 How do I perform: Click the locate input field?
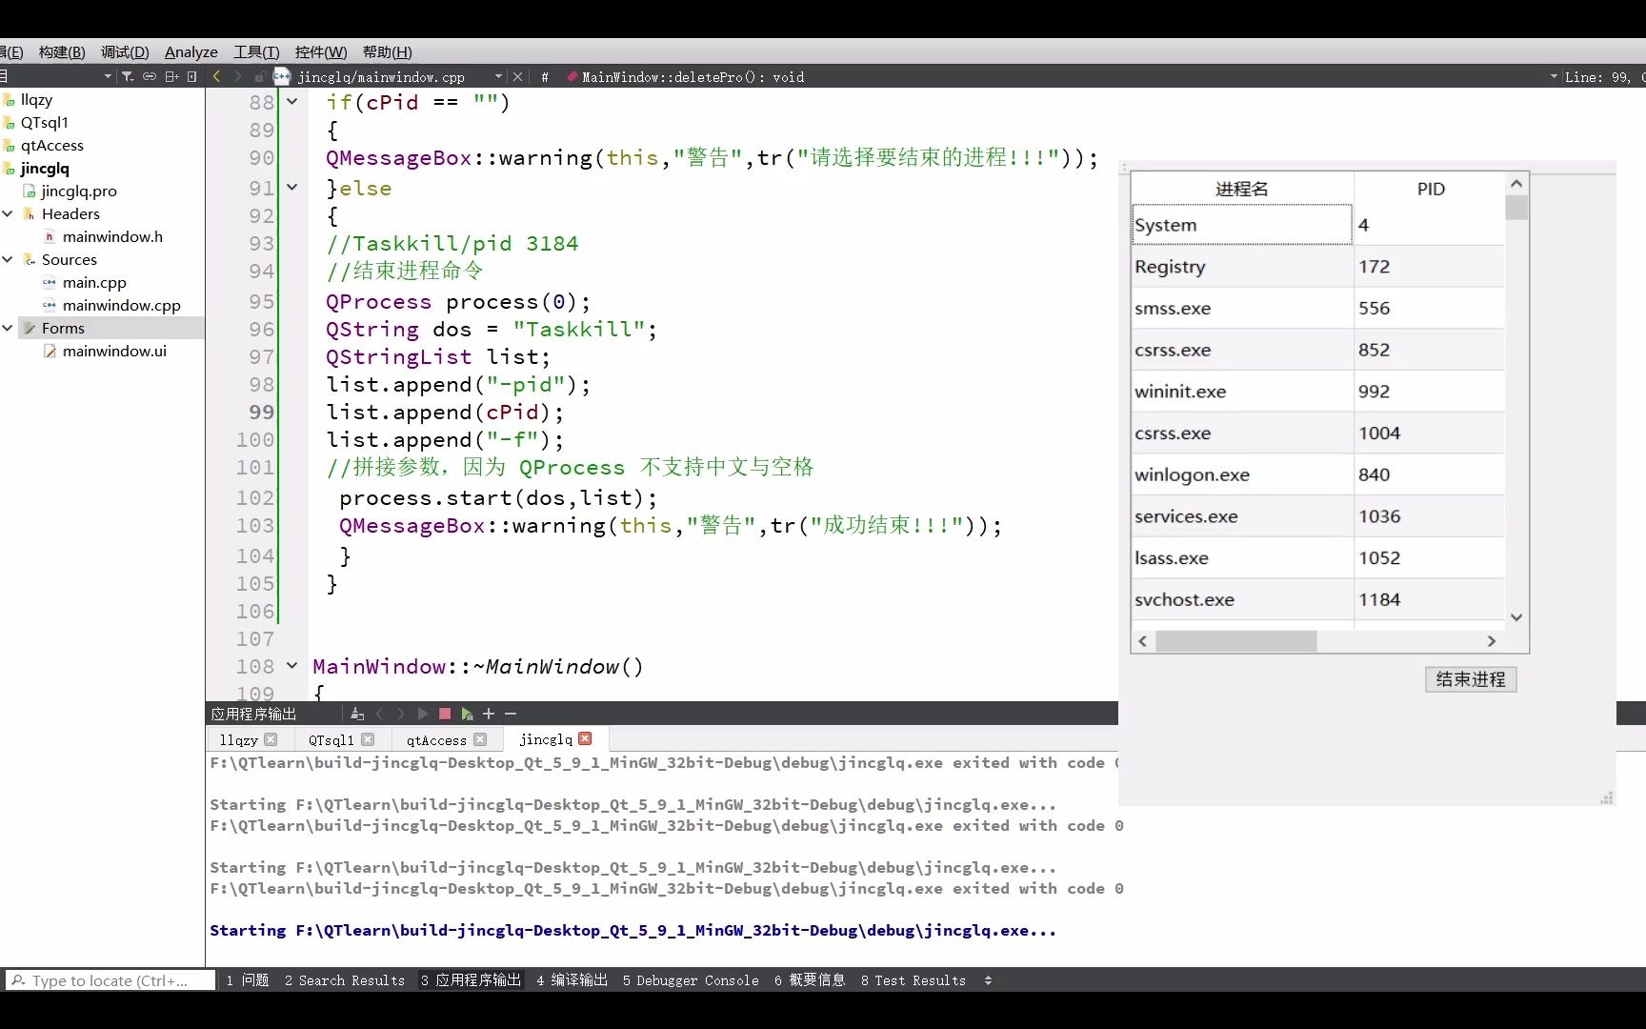click(x=108, y=979)
